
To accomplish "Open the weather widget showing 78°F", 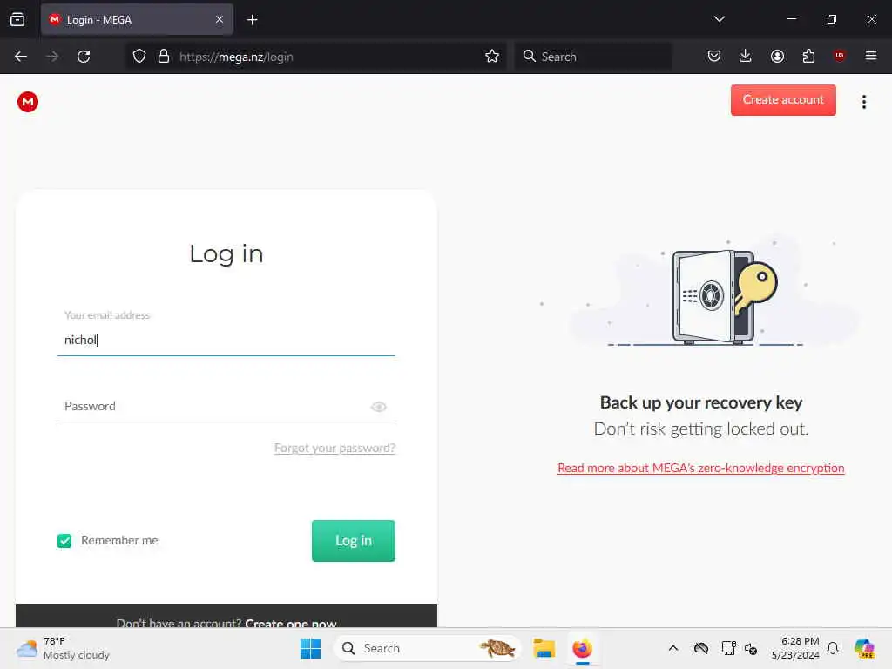I will coord(63,648).
